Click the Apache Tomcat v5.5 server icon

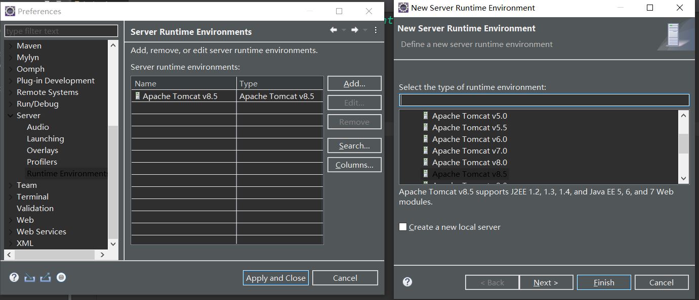coord(426,127)
